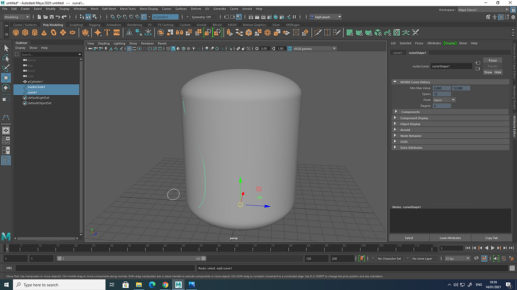Activate the Rotate tool in toolbox
This screenshot has height=290, width=517.
[6, 88]
